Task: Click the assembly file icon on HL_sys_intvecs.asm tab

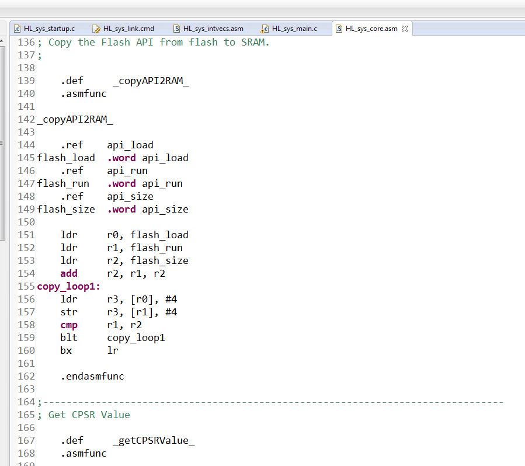Action: (x=176, y=29)
